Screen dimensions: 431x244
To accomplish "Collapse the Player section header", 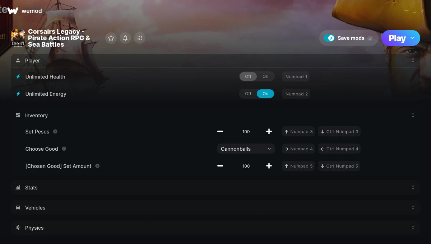I will coord(215,61).
